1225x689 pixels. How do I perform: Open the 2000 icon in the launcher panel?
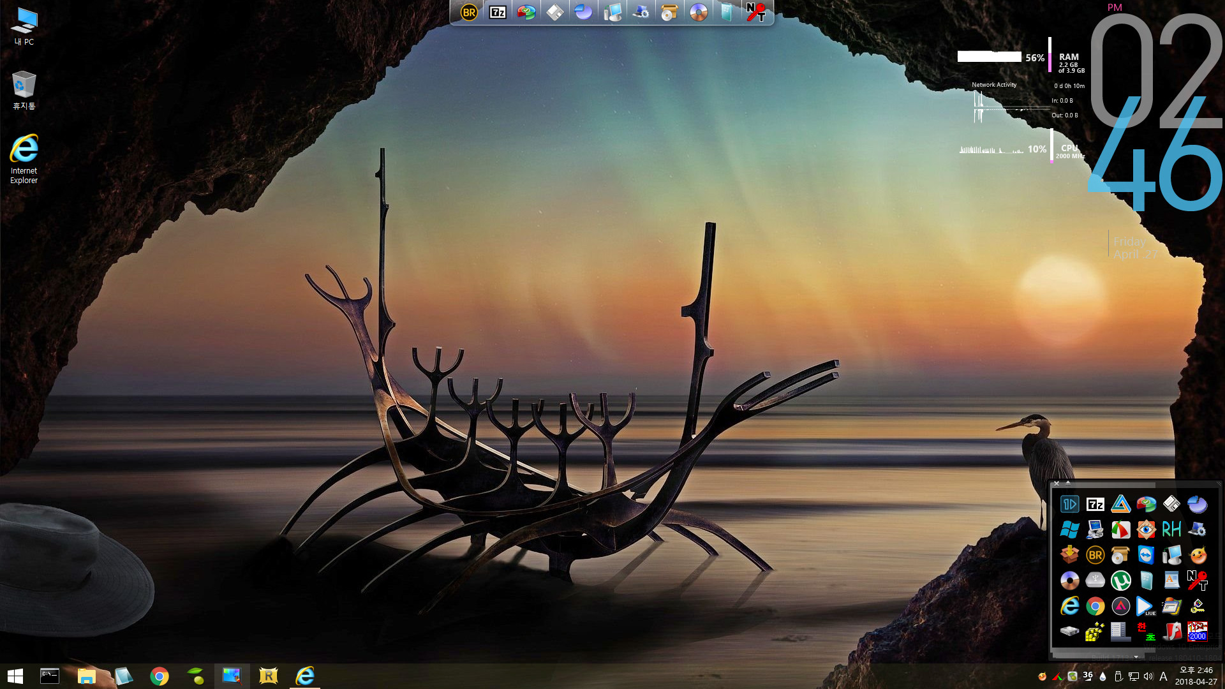[1198, 632]
